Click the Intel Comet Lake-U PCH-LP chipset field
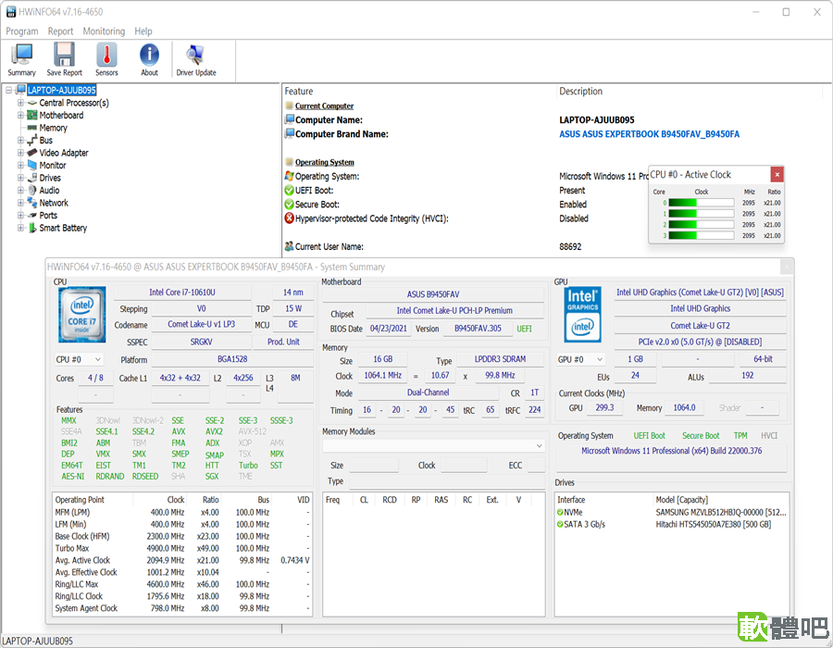Screen dimensions: 833x648 pos(454,311)
